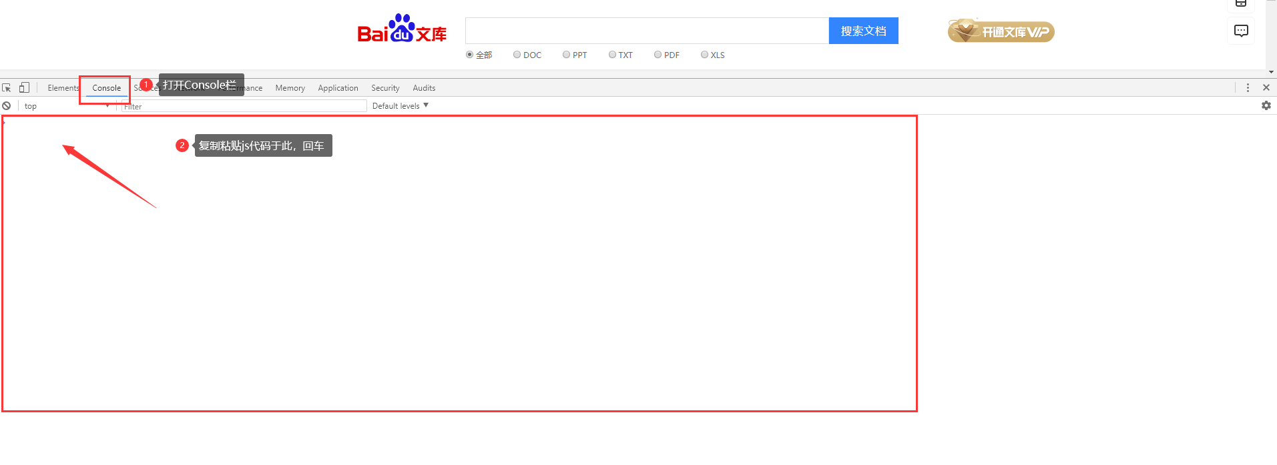This screenshot has height=465, width=1277.
Task: Open the 开通文库VIP banner
Action: (x=1001, y=31)
